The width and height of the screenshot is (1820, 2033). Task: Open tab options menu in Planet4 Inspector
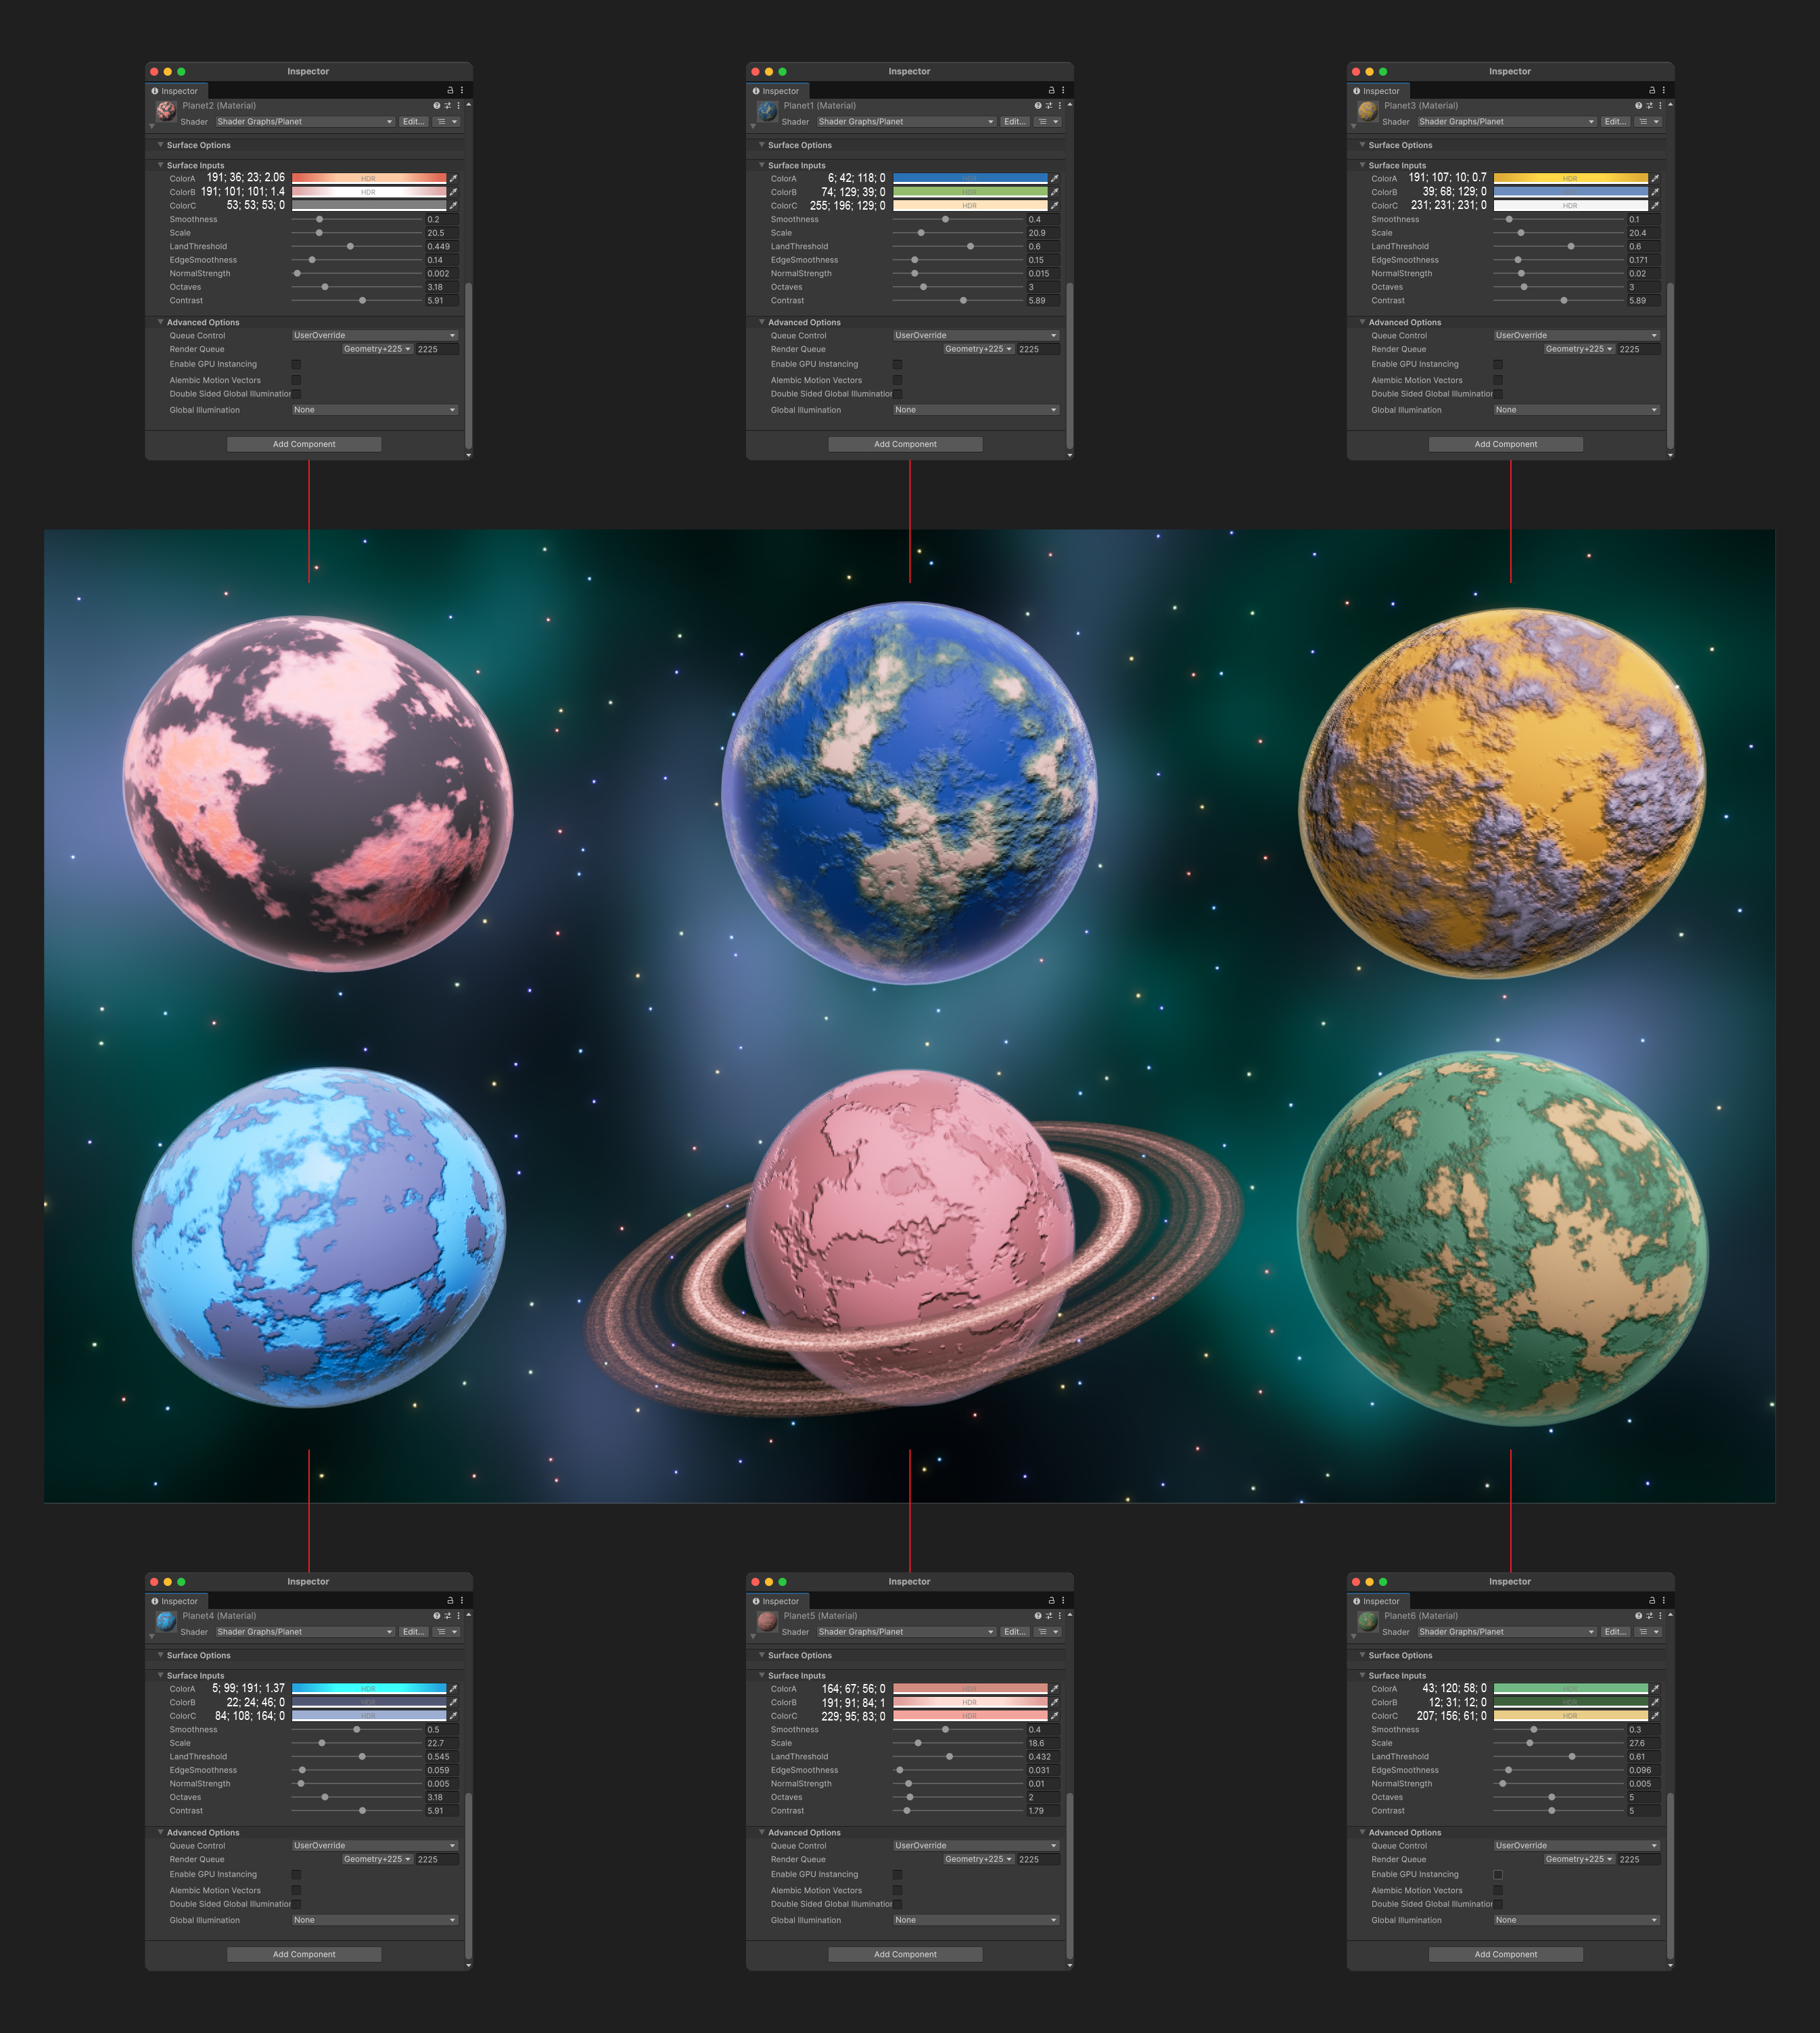(462, 1600)
